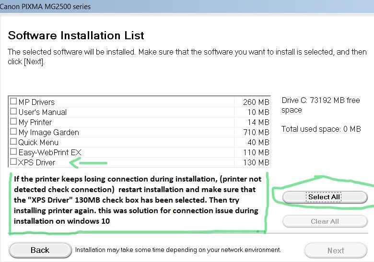Click the Drive C free space text

[x=320, y=105]
